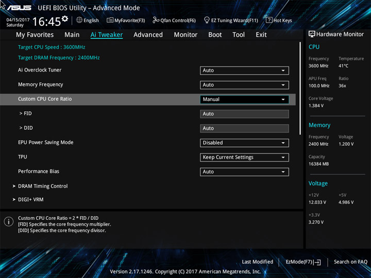Click the vertical scrollbar of settings list
The height and width of the screenshot is (278, 371).
coord(300,89)
